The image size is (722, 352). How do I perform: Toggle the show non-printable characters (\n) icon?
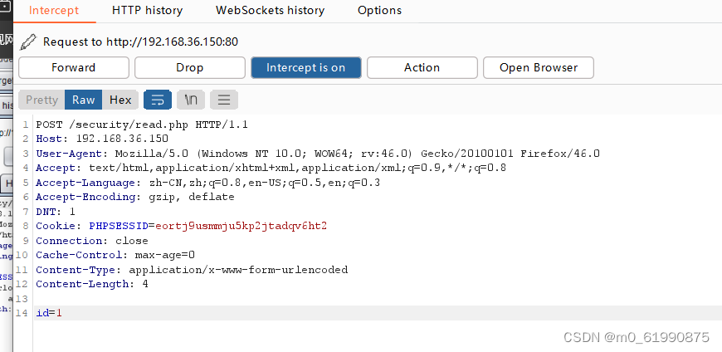click(x=191, y=100)
